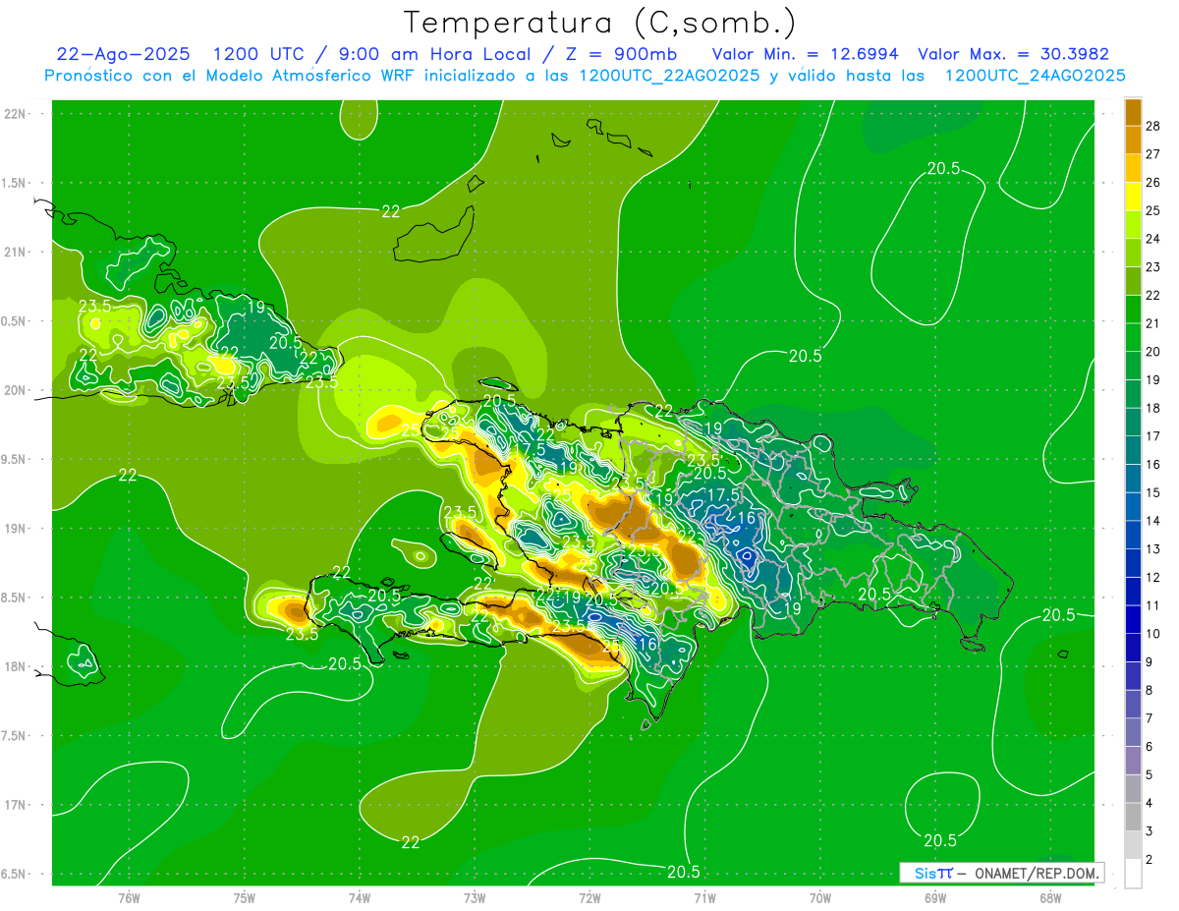Click the "26" label on the color legend

click(1153, 183)
